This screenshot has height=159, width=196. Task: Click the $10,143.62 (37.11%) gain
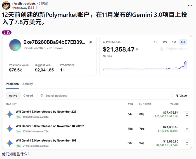pos(167,116)
